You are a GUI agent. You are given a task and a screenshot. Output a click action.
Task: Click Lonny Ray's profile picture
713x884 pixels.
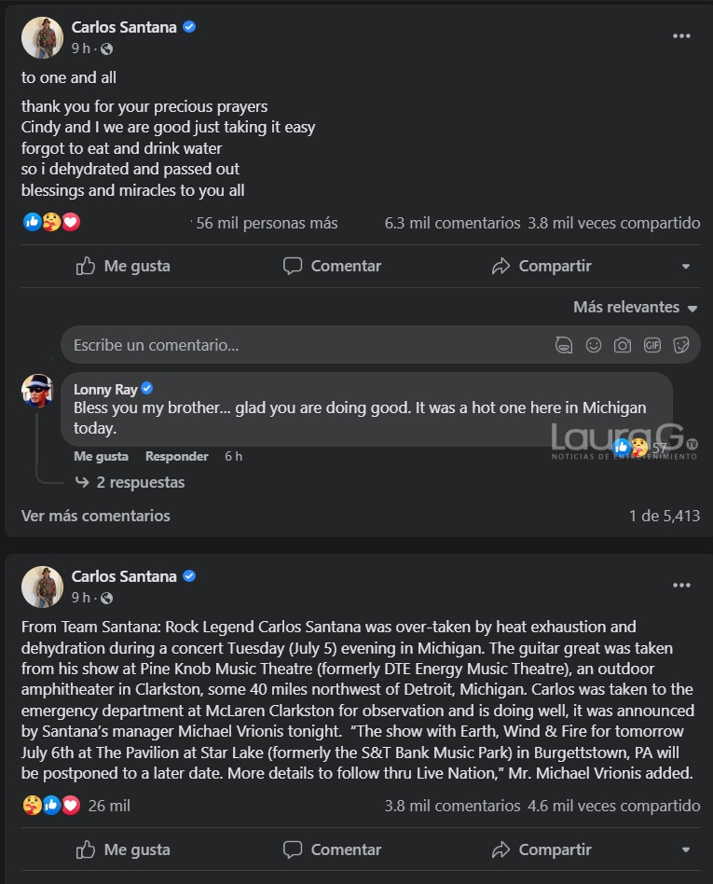(37, 390)
